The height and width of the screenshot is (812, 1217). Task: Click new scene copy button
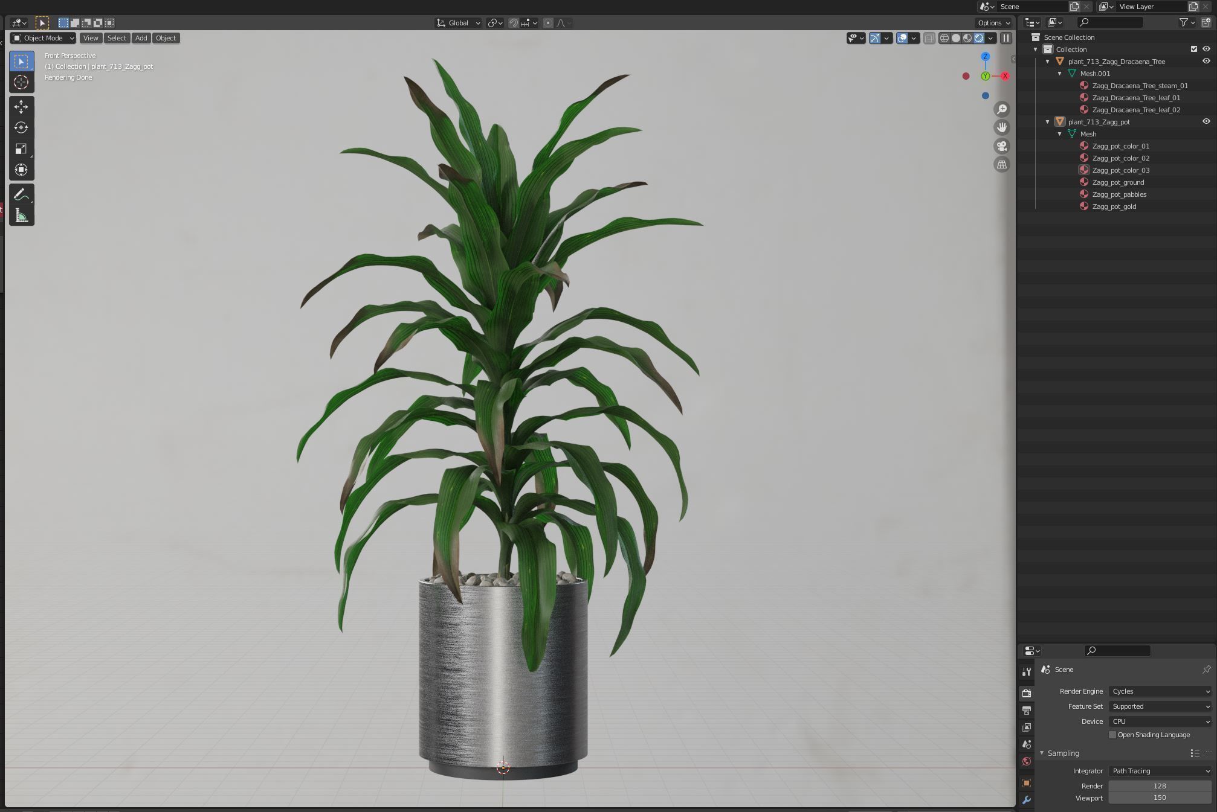(x=1074, y=7)
